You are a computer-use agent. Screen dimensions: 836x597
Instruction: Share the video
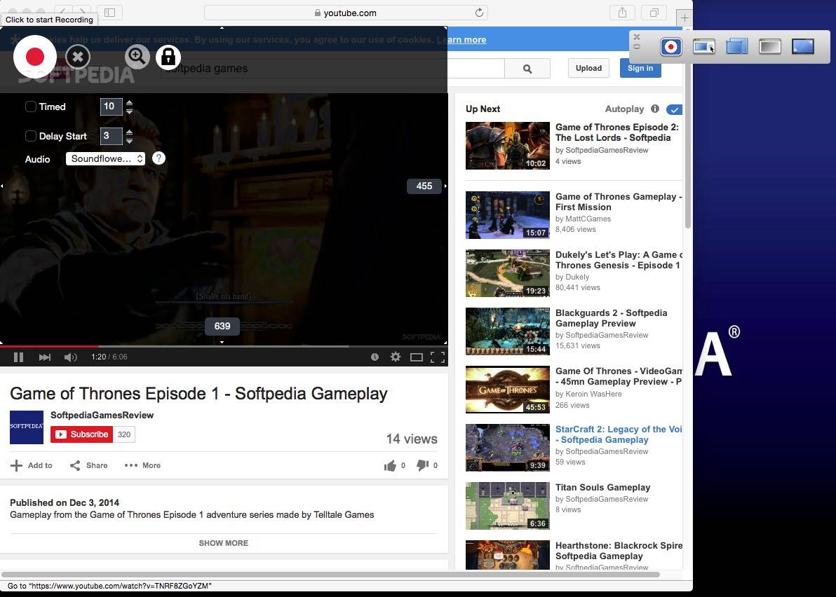[x=89, y=465]
